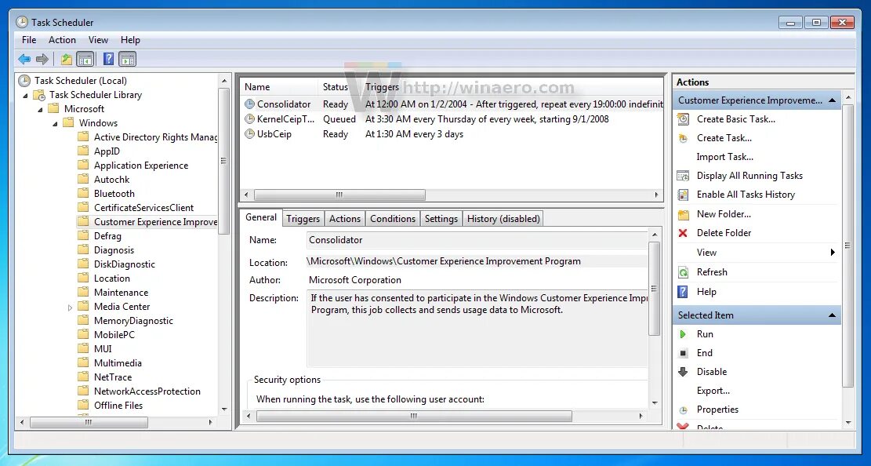Click the green Refresh icon

point(684,272)
